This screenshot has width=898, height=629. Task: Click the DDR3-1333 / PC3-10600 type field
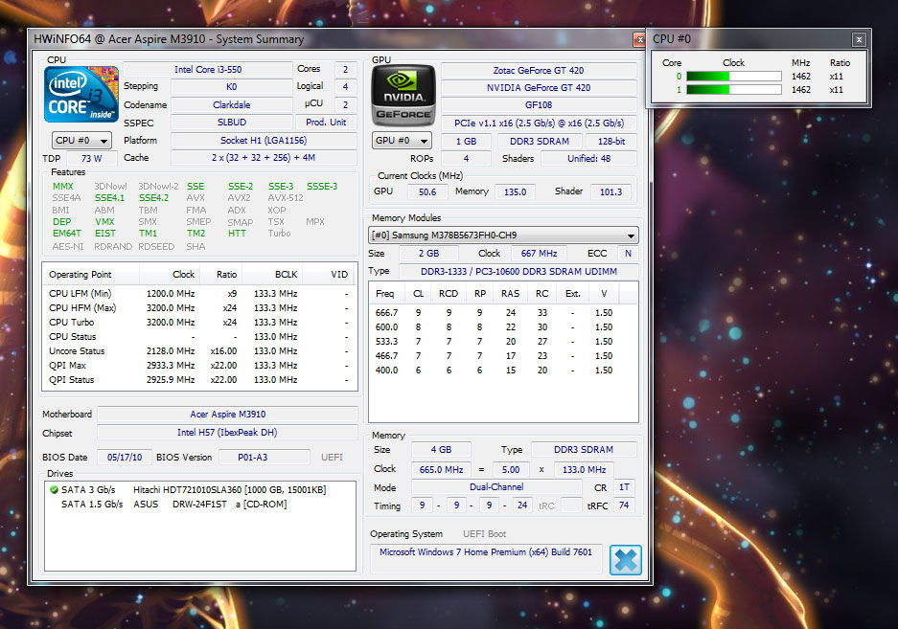518,271
